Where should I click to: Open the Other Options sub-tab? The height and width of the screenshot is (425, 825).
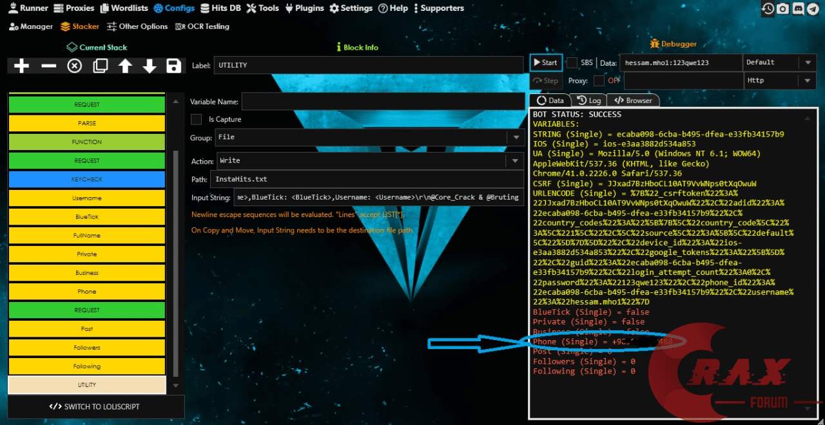137,26
